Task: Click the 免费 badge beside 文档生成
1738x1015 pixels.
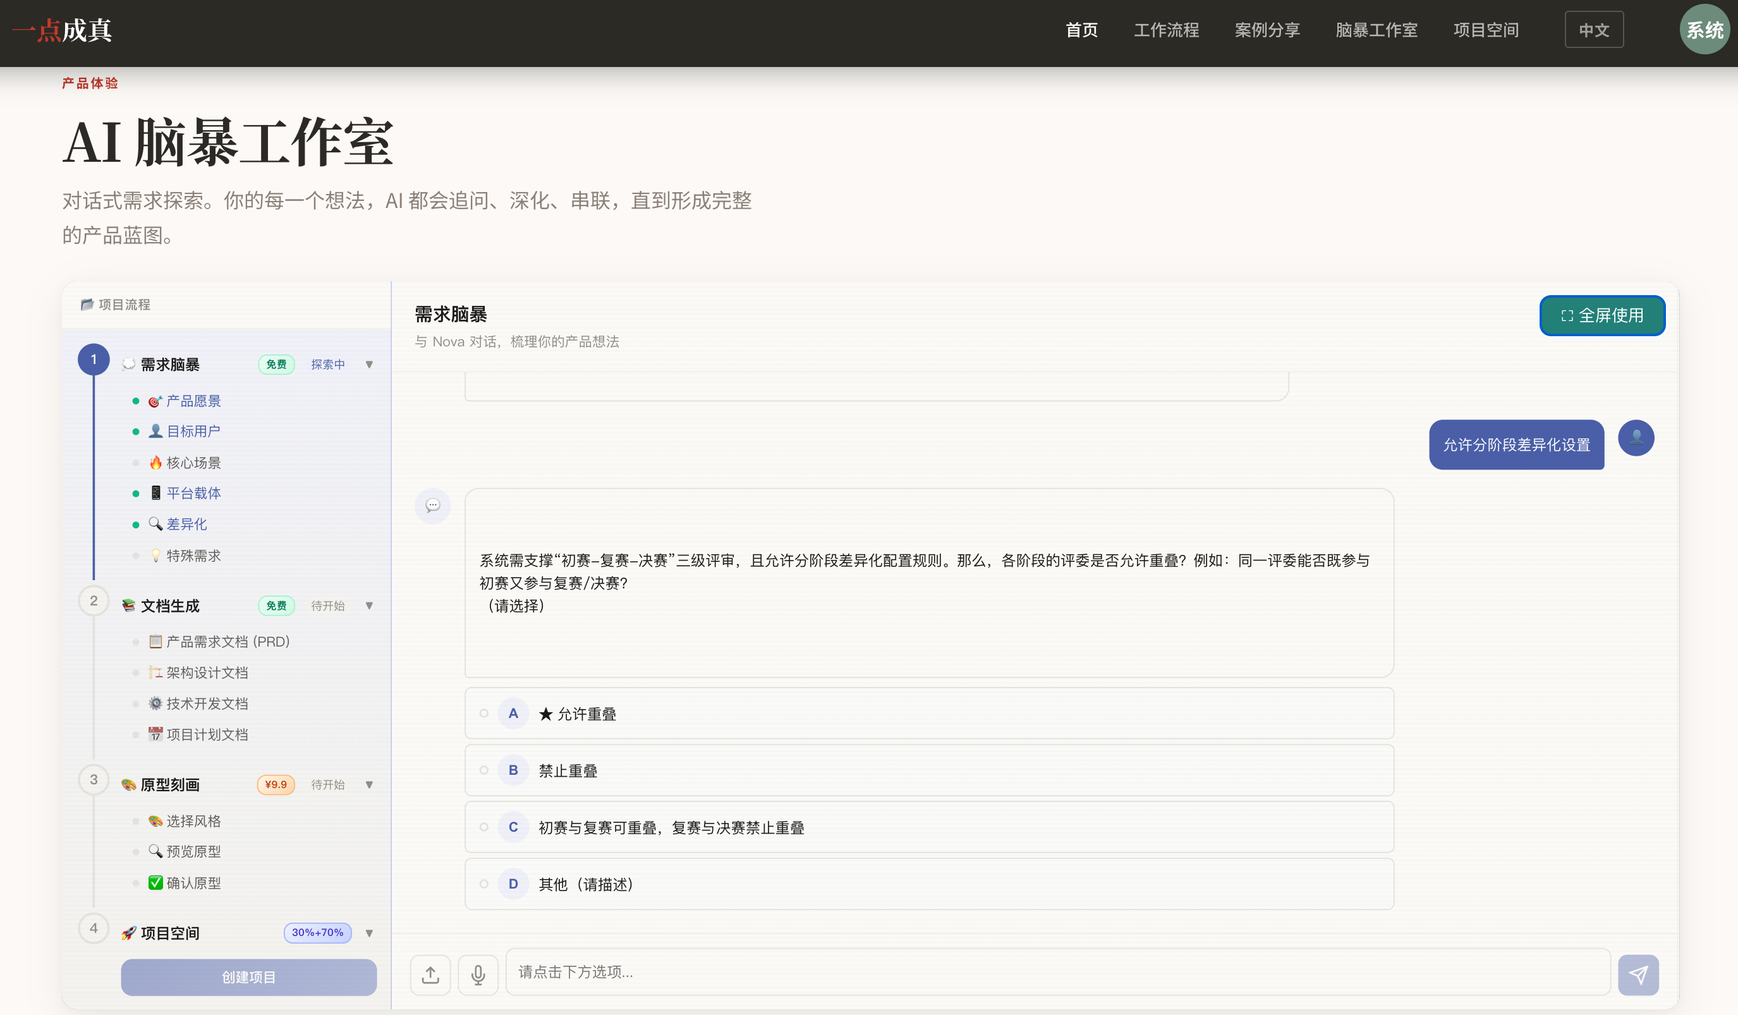Action: click(x=276, y=605)
